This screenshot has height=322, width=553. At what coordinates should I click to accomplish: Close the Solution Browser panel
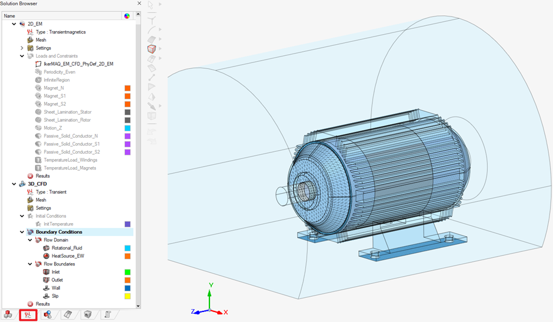(x=139, y=4)
